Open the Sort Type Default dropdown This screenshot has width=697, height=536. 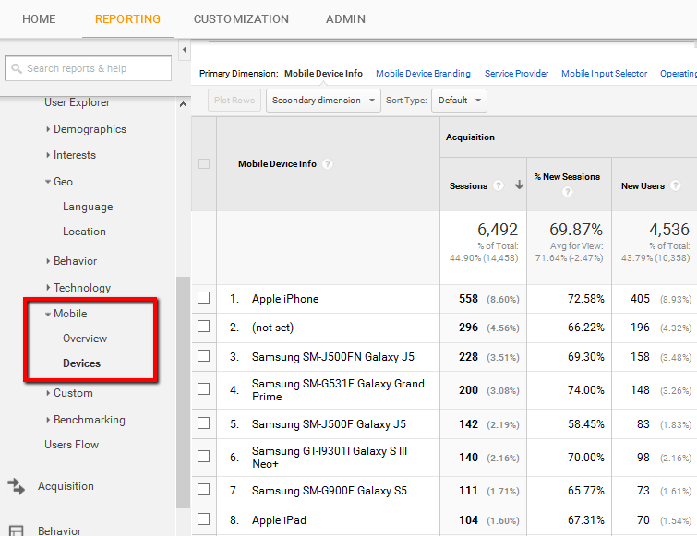tap(459, 101)
